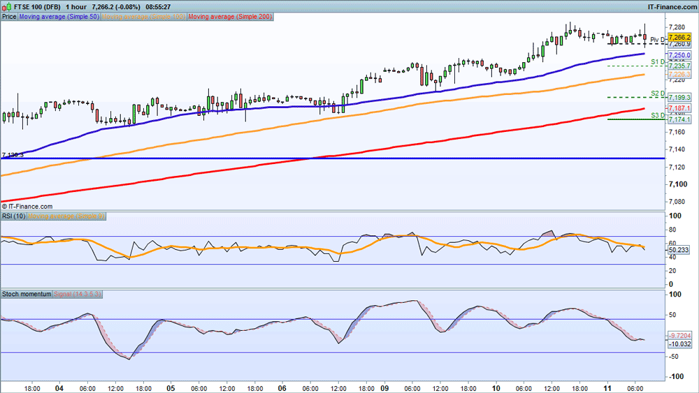The image size is (699, 393).
Task: Click the 7,080 price axis label
Action: tap(677, 202)
